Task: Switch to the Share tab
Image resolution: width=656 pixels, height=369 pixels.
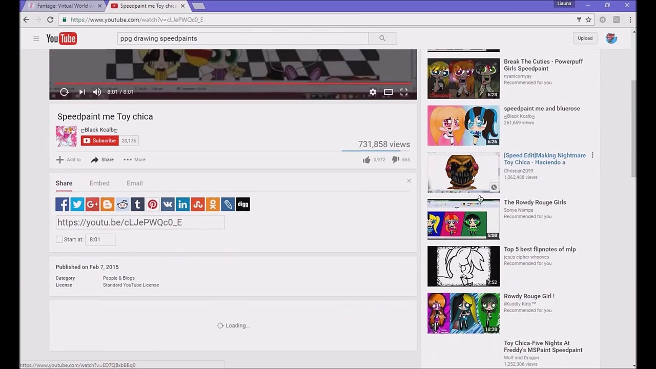Action: pos(64,183)
